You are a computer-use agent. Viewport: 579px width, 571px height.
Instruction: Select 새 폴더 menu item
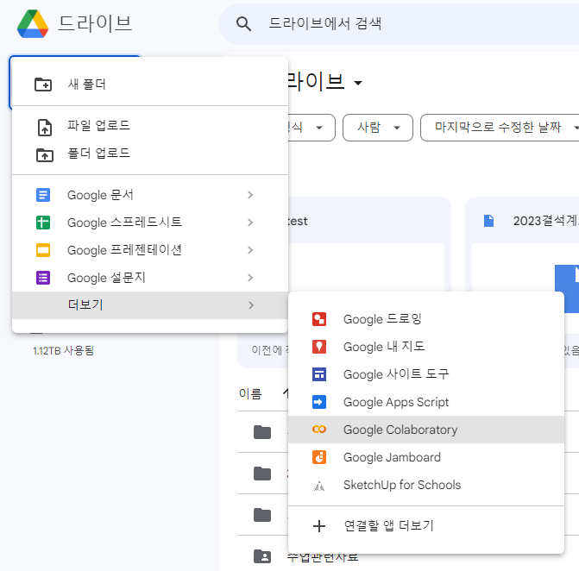coord(150,85)
